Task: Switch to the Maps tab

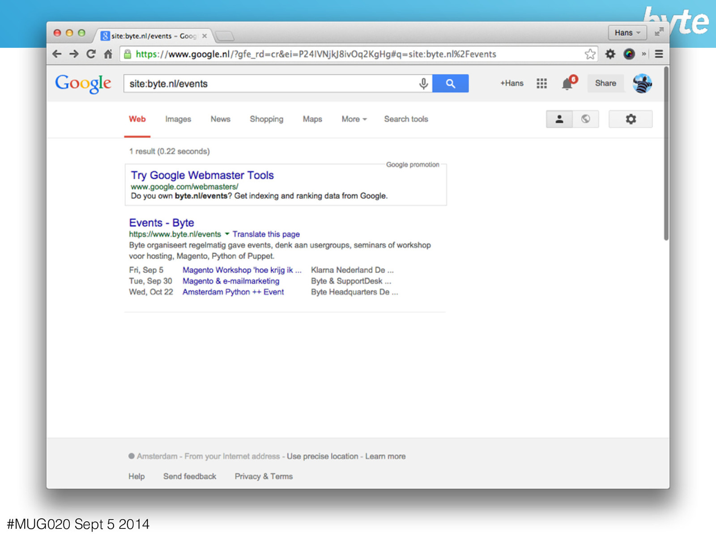Action: click(x=312, y=119)
